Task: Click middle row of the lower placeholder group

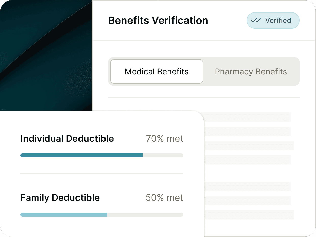Action: 247,201
